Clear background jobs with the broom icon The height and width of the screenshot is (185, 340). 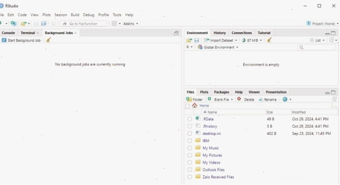[x=48, y=40]
